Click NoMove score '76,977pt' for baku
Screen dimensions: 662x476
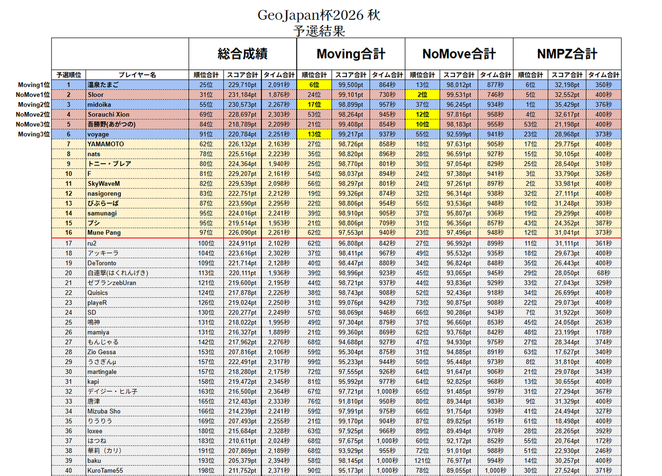click(459, 461)
